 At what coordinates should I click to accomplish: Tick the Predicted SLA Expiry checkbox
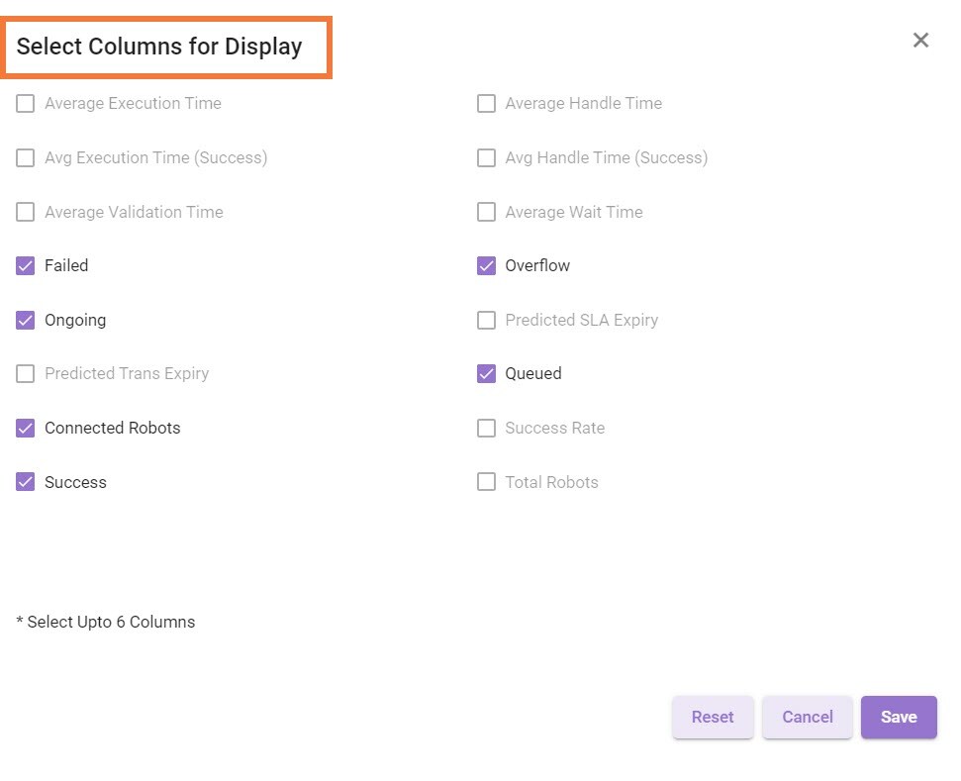486,320
